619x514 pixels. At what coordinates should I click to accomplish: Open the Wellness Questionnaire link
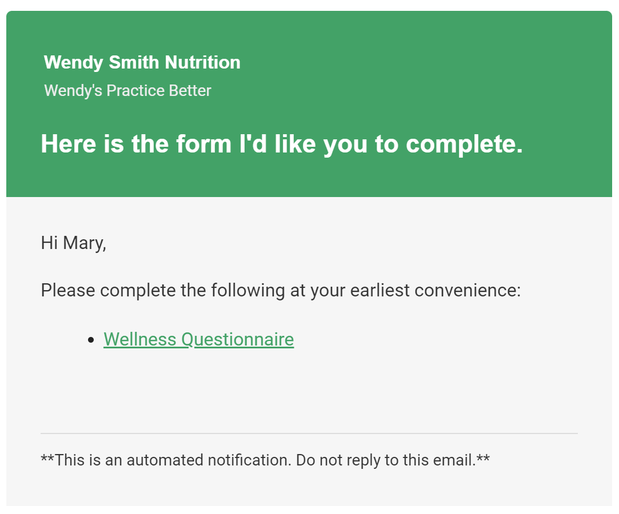tap(198, 340)
